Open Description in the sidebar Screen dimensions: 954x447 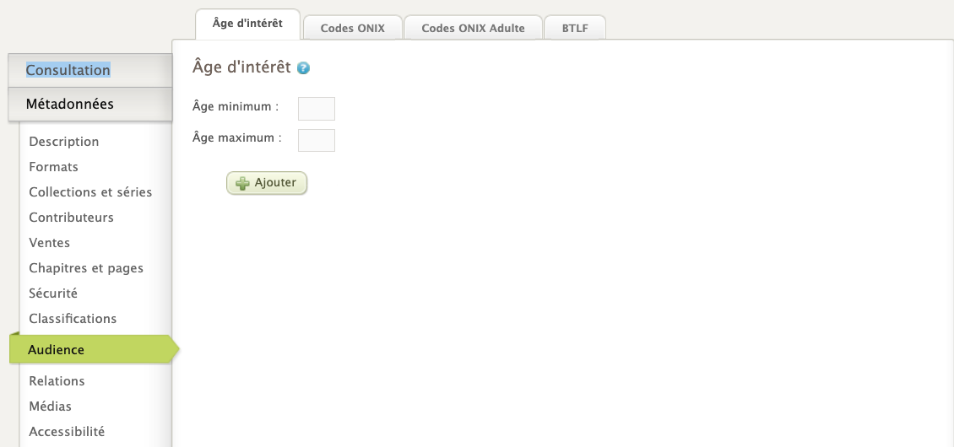[x=64, y=142]
